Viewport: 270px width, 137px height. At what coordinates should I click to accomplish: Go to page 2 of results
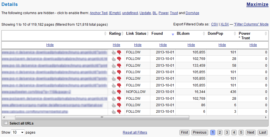[220, 132]
